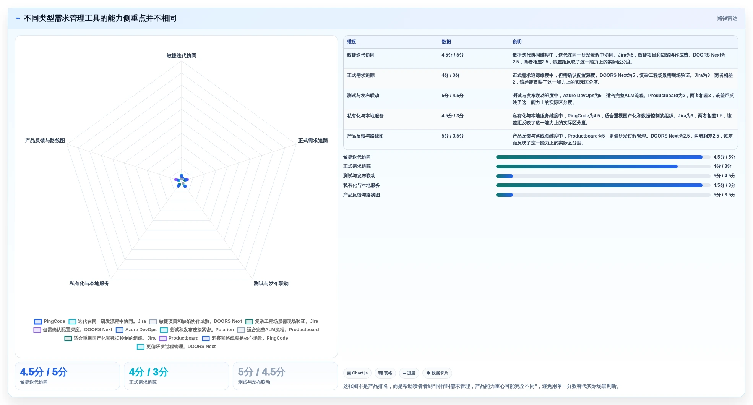Open the 4.5分 / 5分 敏捷迭代协同 stat card
Viewport: 753px width, 405px height.
point(67,376)
